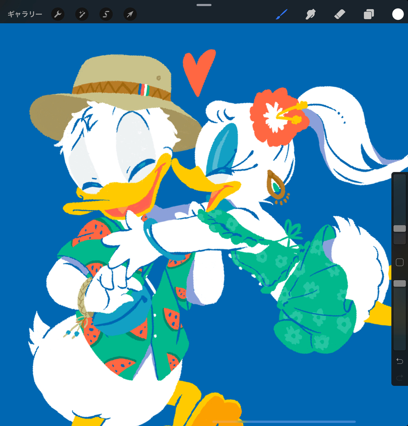Activate the Transform arrow tool
The width and height of the screenshot is (408, 426).
click(x=130, y=14)
